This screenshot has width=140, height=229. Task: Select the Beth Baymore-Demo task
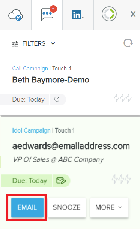point(51,80)
